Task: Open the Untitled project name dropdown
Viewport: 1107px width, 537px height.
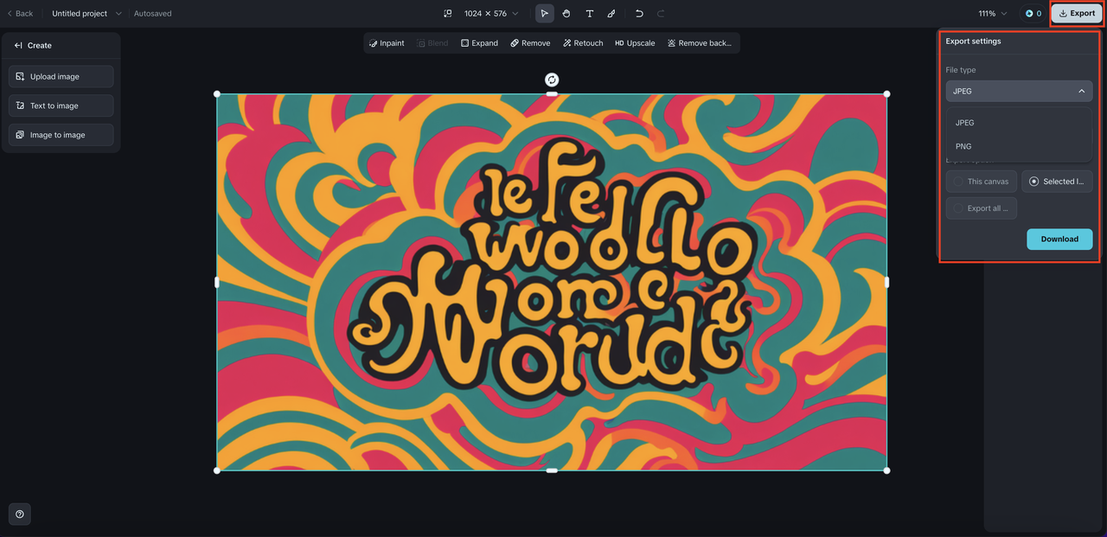Action: pos(86,14)
